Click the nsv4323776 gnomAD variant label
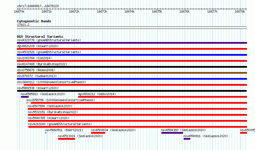The width and height of the screenshot is (255, 150). (x=49, y=40)
